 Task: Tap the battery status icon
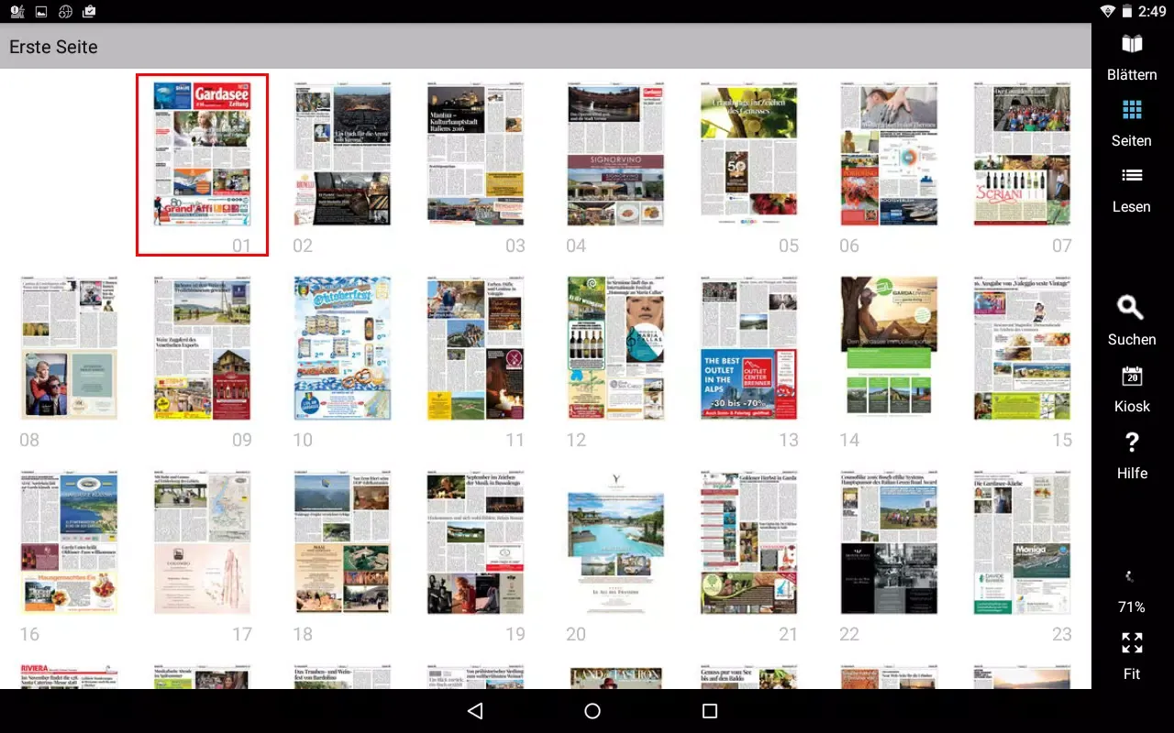click(x=1127, y=11)
